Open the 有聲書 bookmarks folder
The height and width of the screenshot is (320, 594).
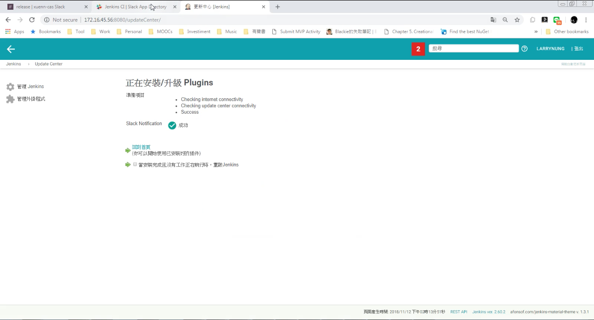tap(254, 32)
